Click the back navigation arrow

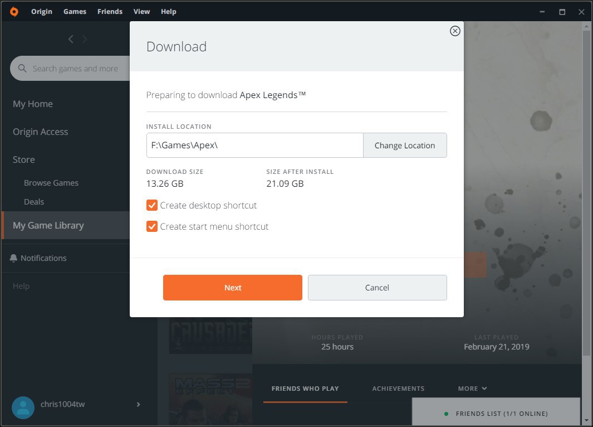[x=71, y=39]
